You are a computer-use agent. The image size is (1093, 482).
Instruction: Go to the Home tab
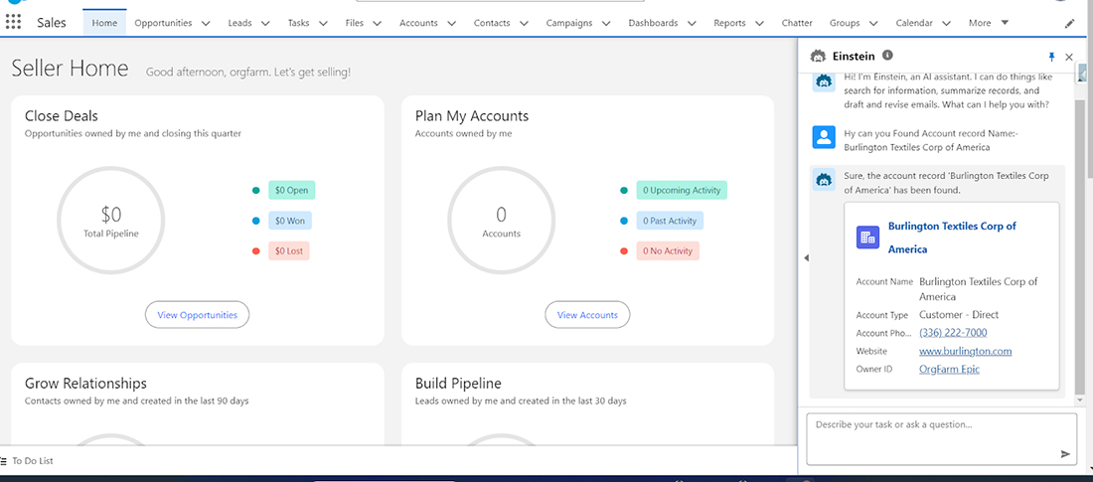[x=104, y=23]
